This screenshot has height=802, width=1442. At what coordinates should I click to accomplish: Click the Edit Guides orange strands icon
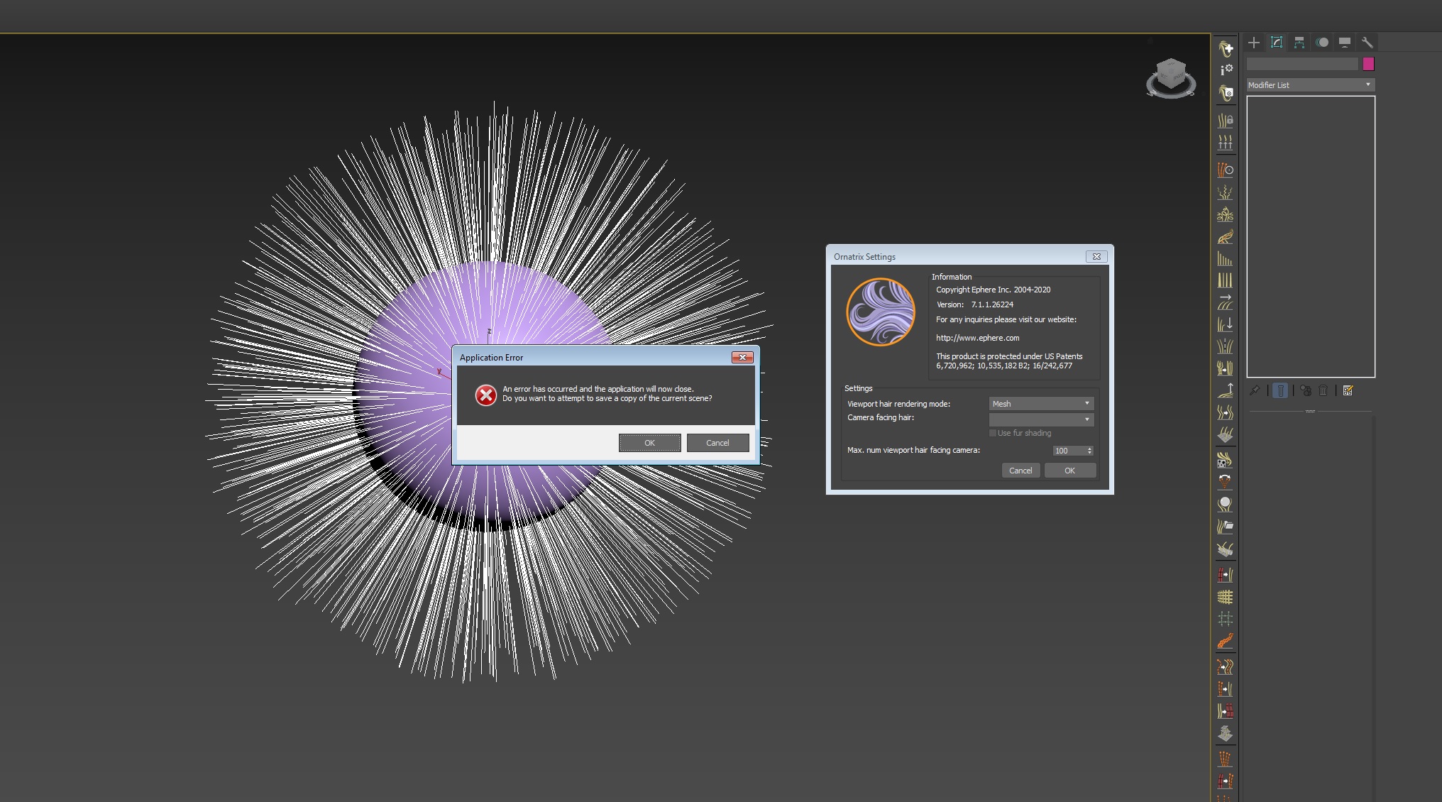(x=1225, y=170)
